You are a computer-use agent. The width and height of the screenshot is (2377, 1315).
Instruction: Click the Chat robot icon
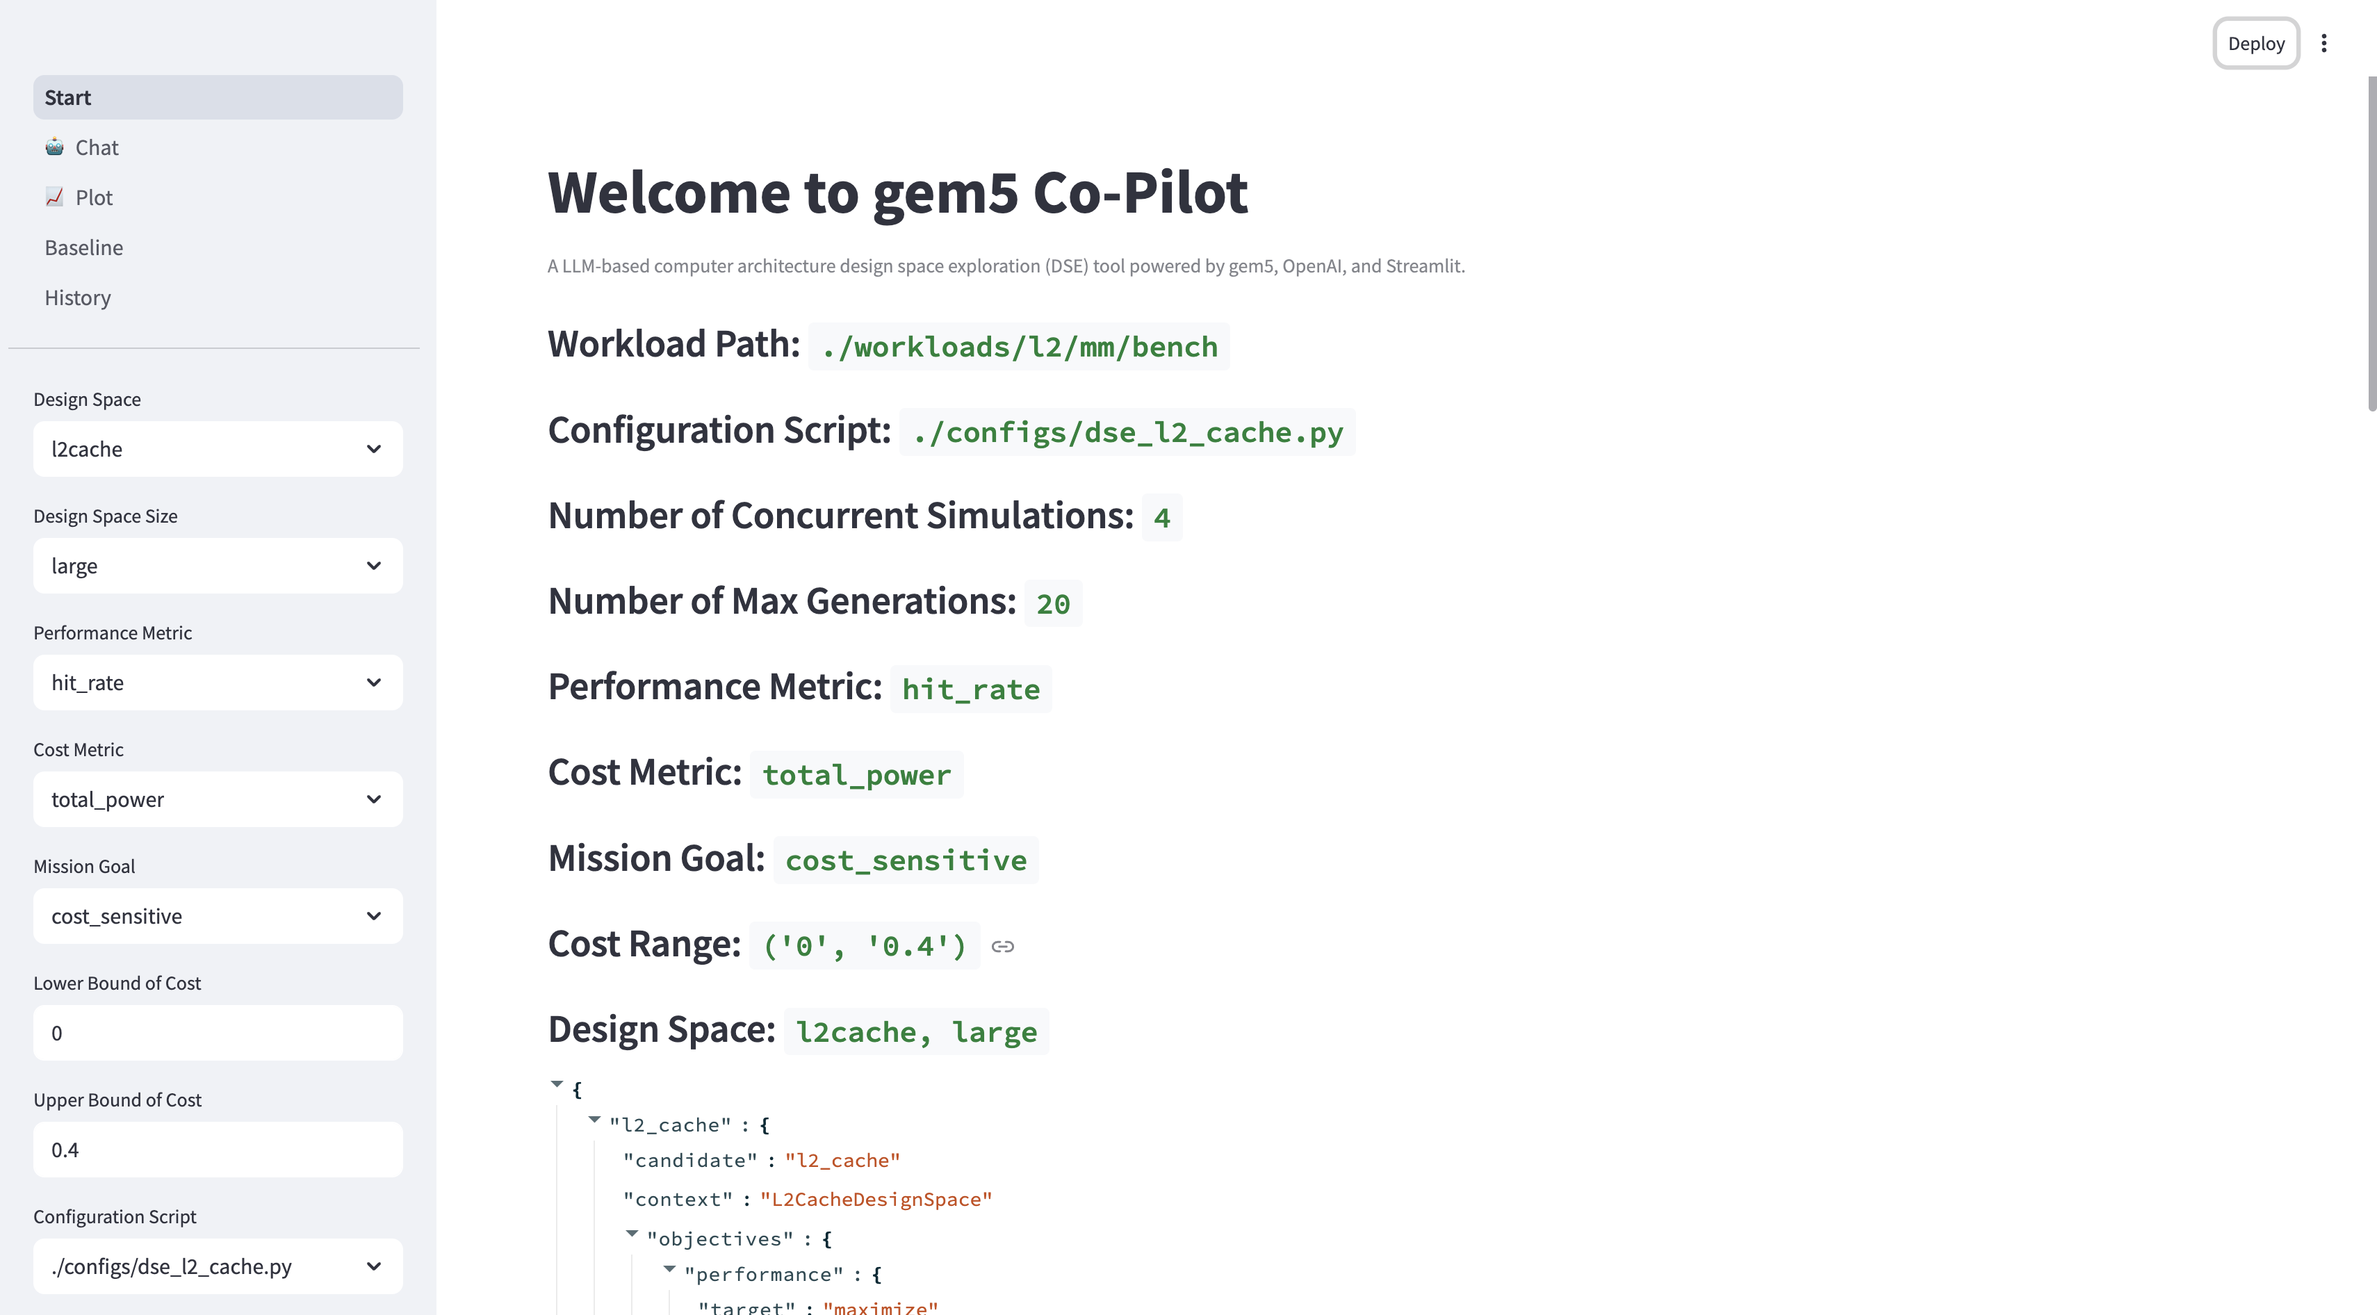54,147
